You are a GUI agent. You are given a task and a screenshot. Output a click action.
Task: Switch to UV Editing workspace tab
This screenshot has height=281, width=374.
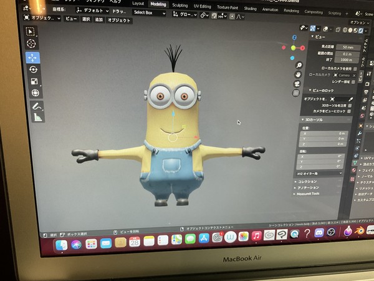point(202,6)
